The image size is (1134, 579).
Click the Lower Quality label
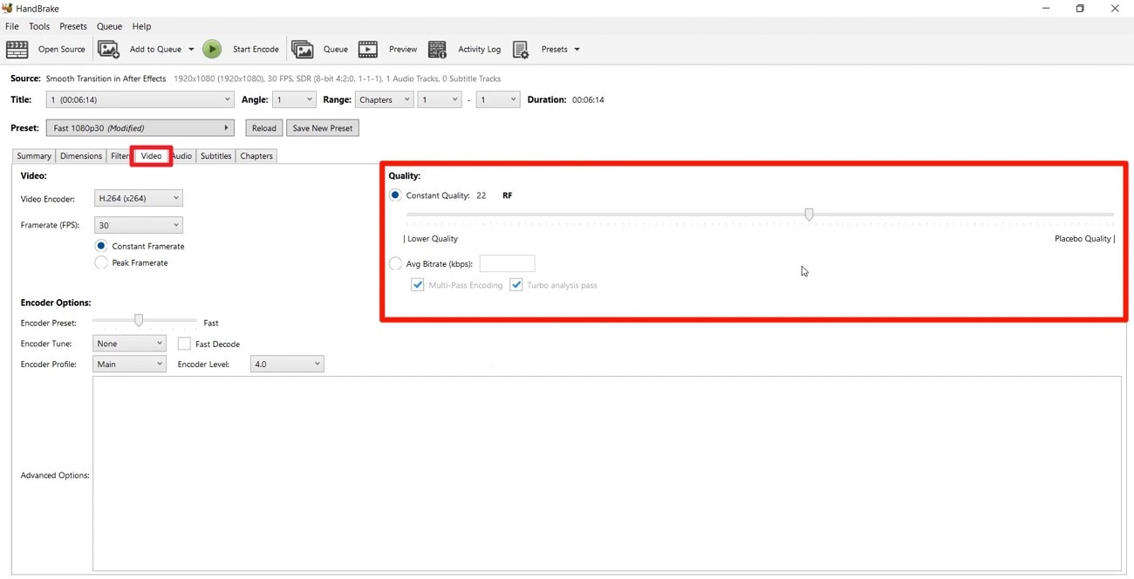433,239
